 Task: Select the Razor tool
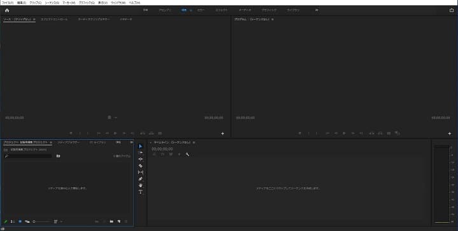pos(141,166)
